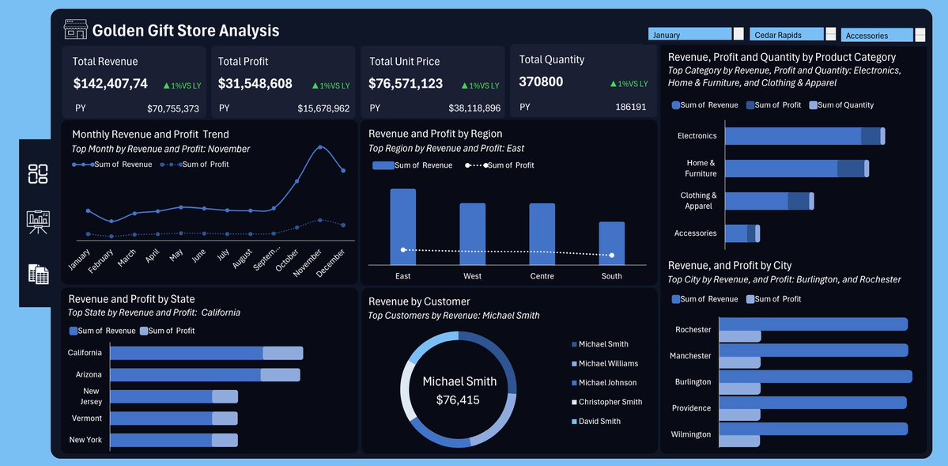Click the increase arrow on Total Unit Price card

click(x=464, y=83)
